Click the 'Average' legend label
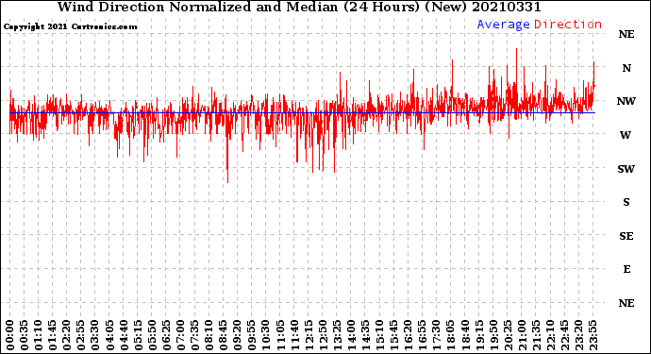 pos(503,25)
